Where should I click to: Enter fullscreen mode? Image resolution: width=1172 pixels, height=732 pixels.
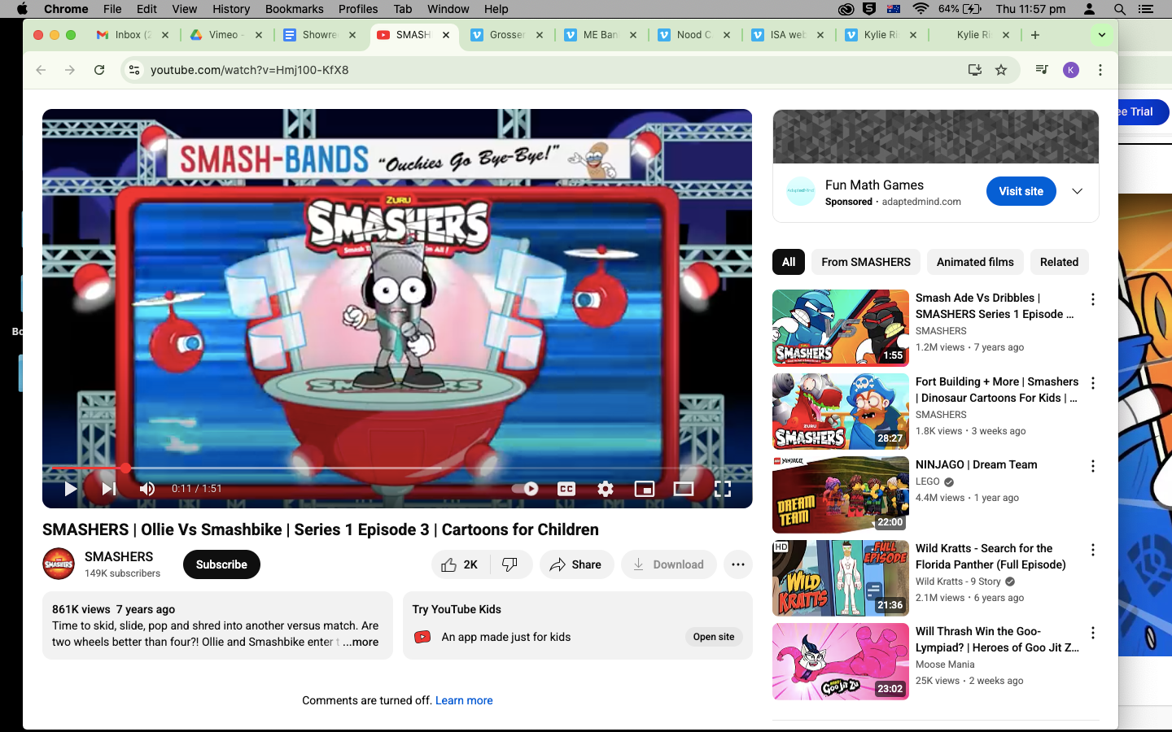click(x=723, y=489)
